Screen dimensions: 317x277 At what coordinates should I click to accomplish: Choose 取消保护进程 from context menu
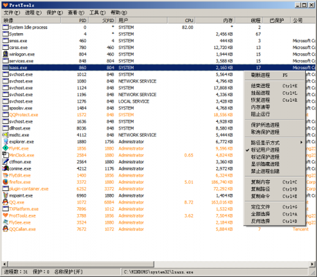pyautogui.click(x=274, y=132)
